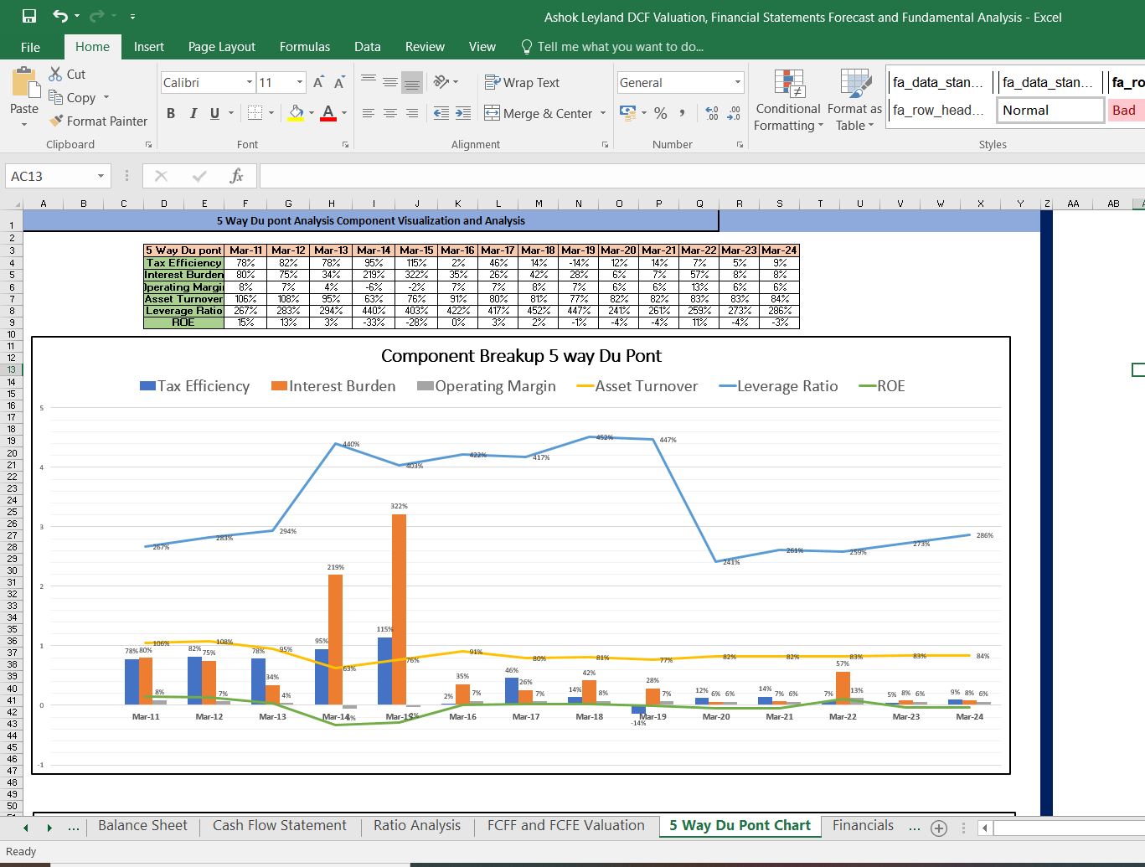The image size is (1145, 867).
Task: Toggle Italic formatting
Action: click(193, 113)
